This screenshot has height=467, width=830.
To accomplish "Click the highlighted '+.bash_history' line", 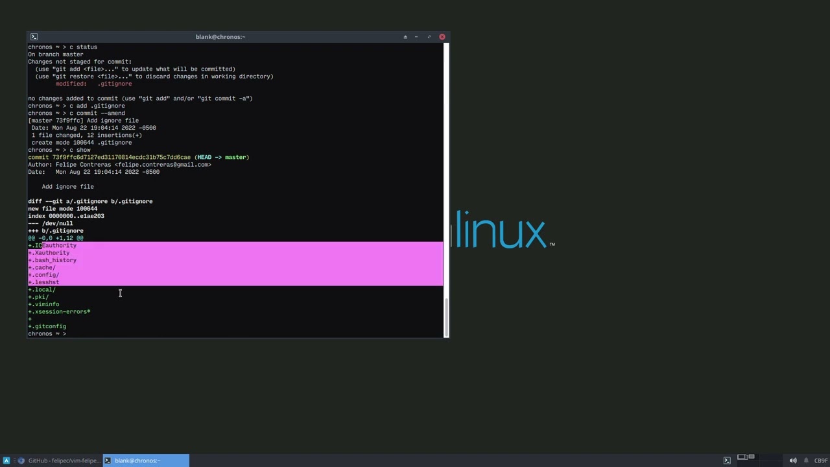I will 52,260.
